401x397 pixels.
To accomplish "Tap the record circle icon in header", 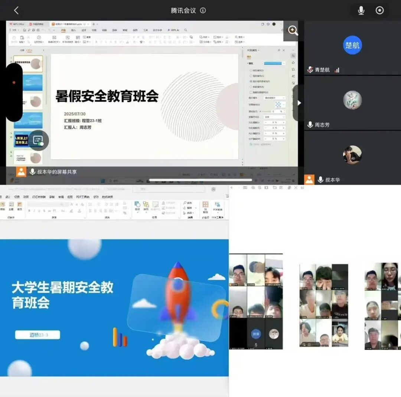I will coord(379,10).
